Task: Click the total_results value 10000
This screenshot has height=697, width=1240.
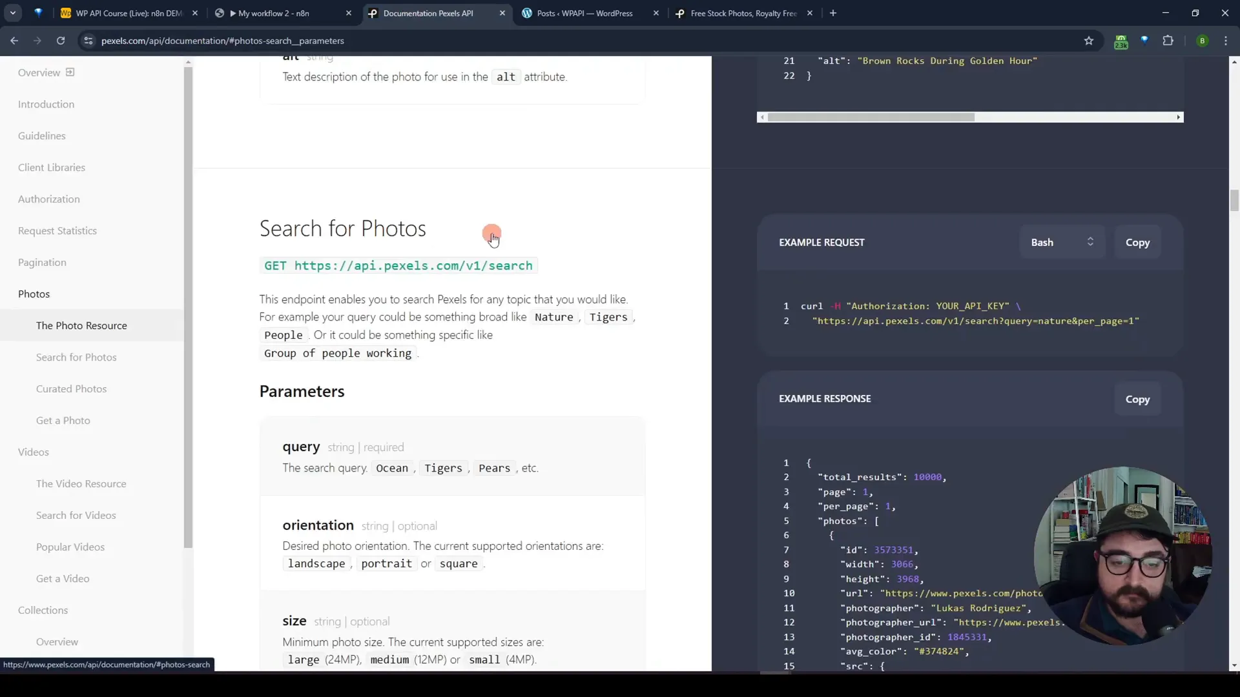Action: (927, 478)
